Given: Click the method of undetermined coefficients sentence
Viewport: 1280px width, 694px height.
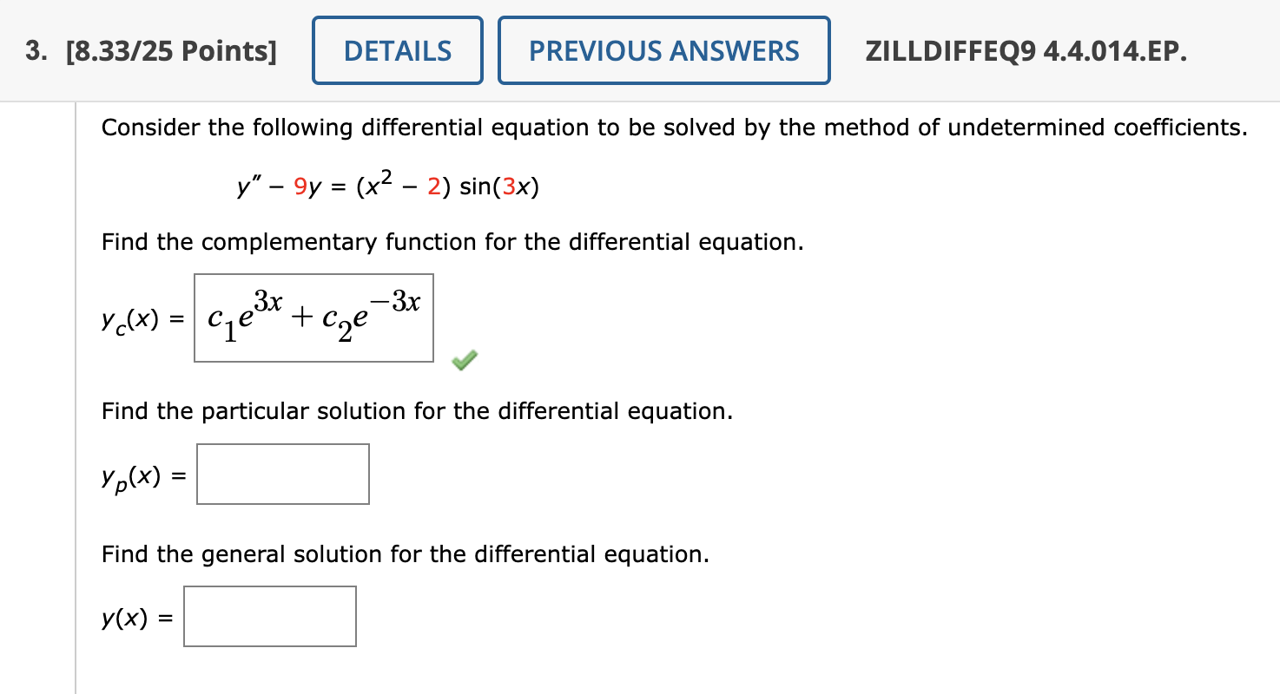Looking at the screenshot, I should 673,127.
